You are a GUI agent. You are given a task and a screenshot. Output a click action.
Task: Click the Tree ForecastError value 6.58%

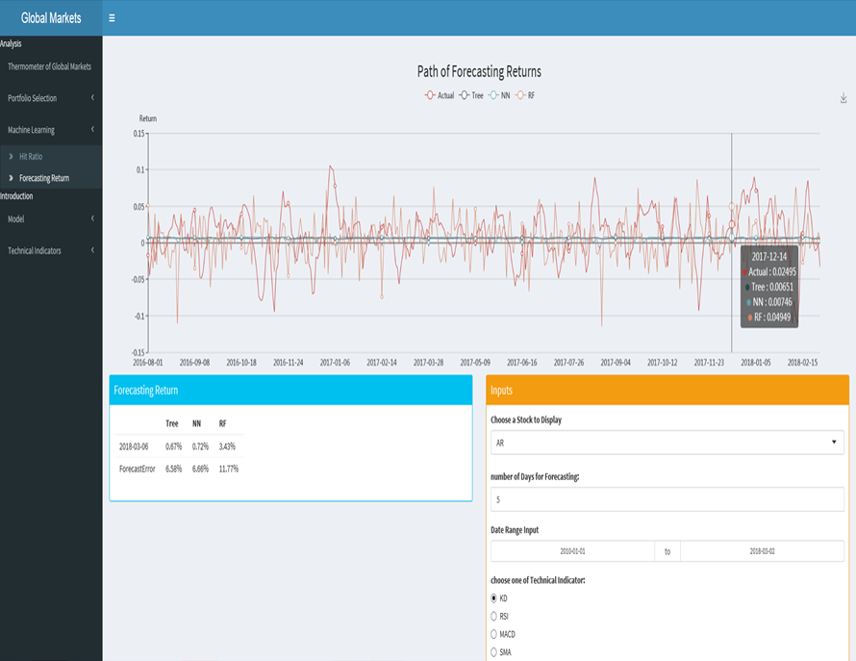click(173, 469)
